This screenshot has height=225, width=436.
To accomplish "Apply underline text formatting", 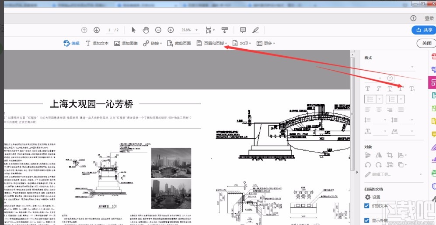I will [x=390, y=89].
